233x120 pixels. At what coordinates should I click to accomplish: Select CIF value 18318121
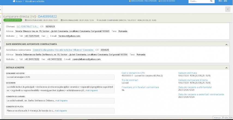pos(50,27)
